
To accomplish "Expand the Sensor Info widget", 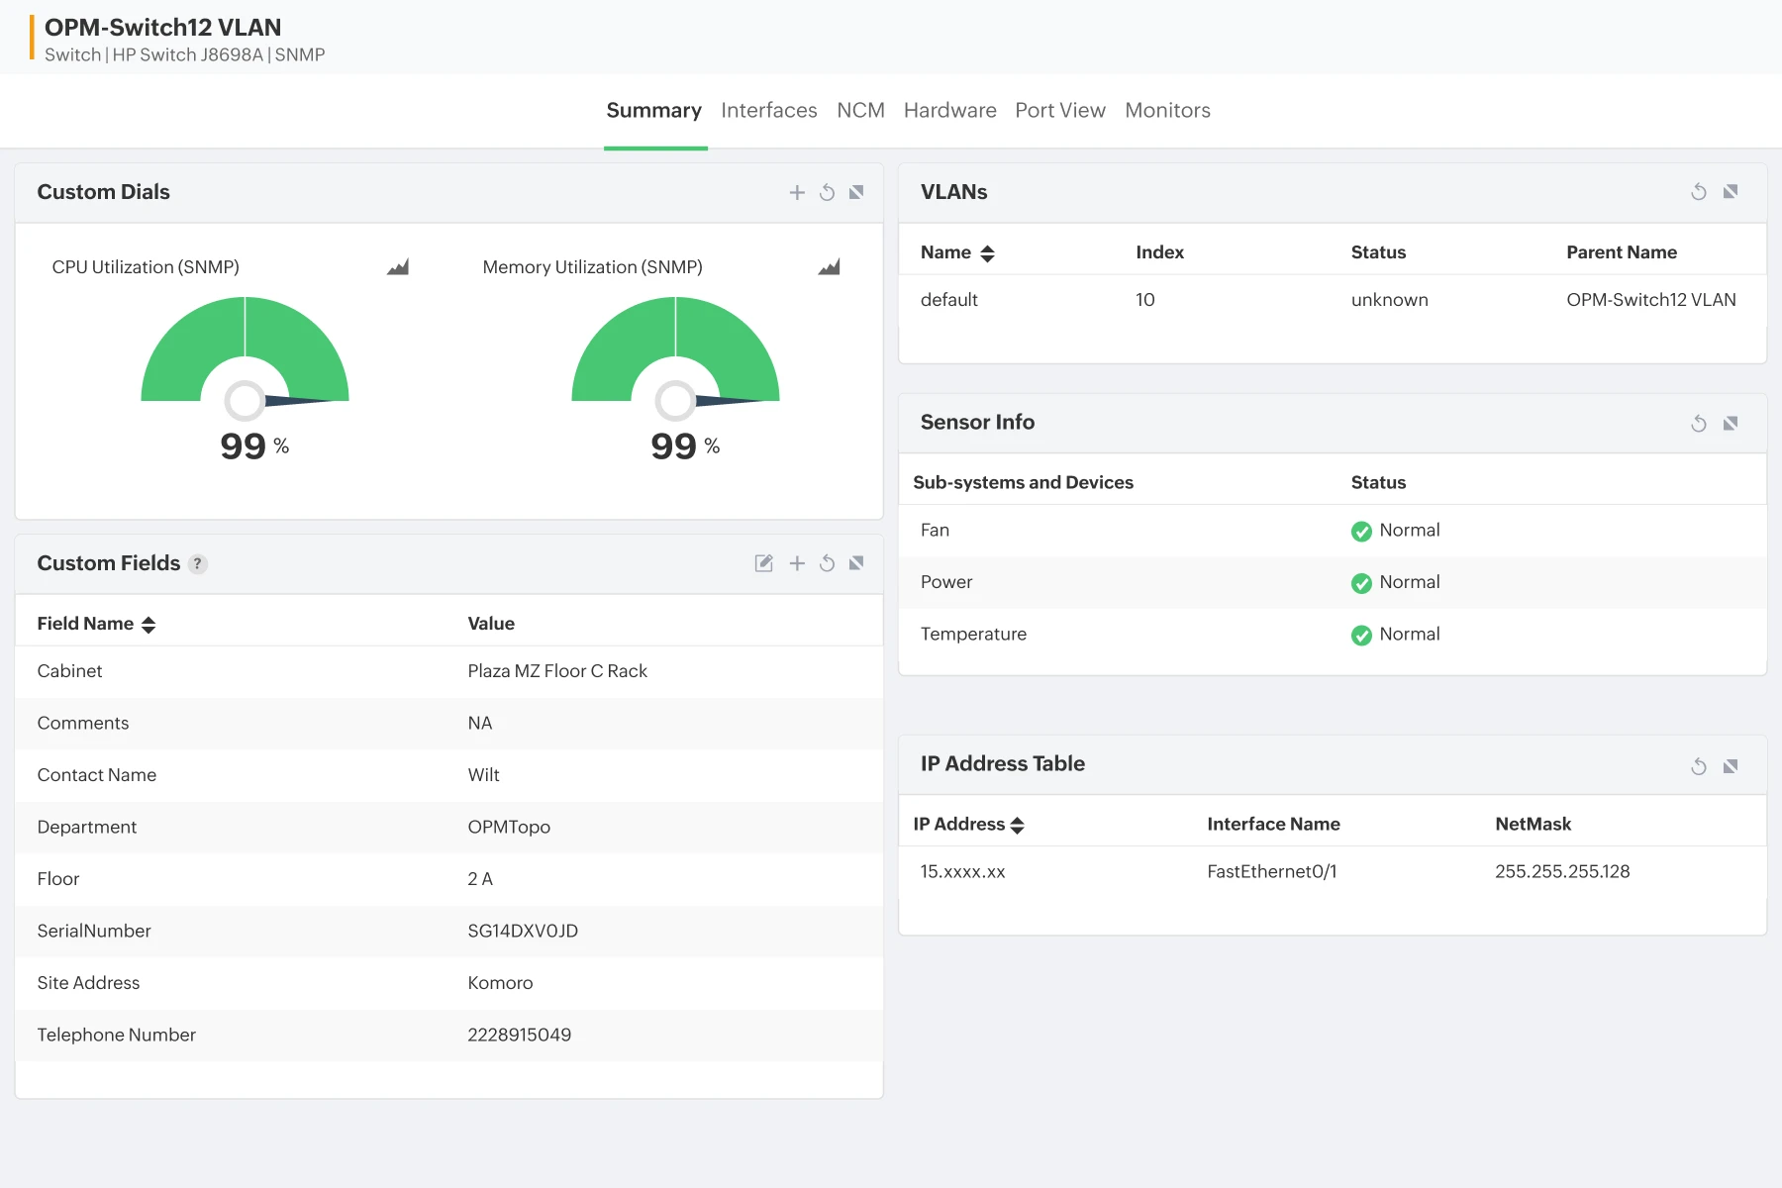I will coord(1731,424).
